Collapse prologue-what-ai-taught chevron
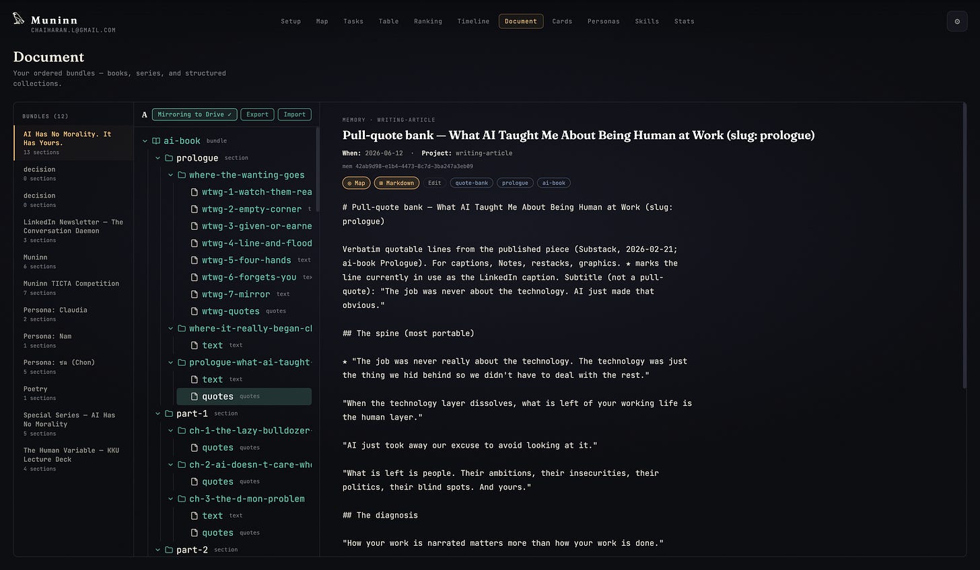 pos(170,362)
